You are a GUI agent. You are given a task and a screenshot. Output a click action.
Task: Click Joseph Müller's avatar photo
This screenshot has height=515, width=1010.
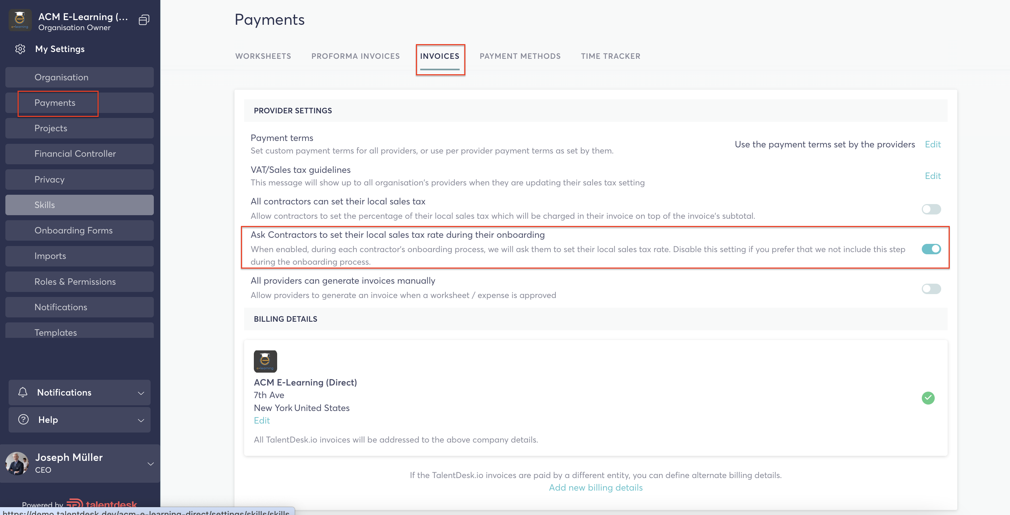click(17, 463)
